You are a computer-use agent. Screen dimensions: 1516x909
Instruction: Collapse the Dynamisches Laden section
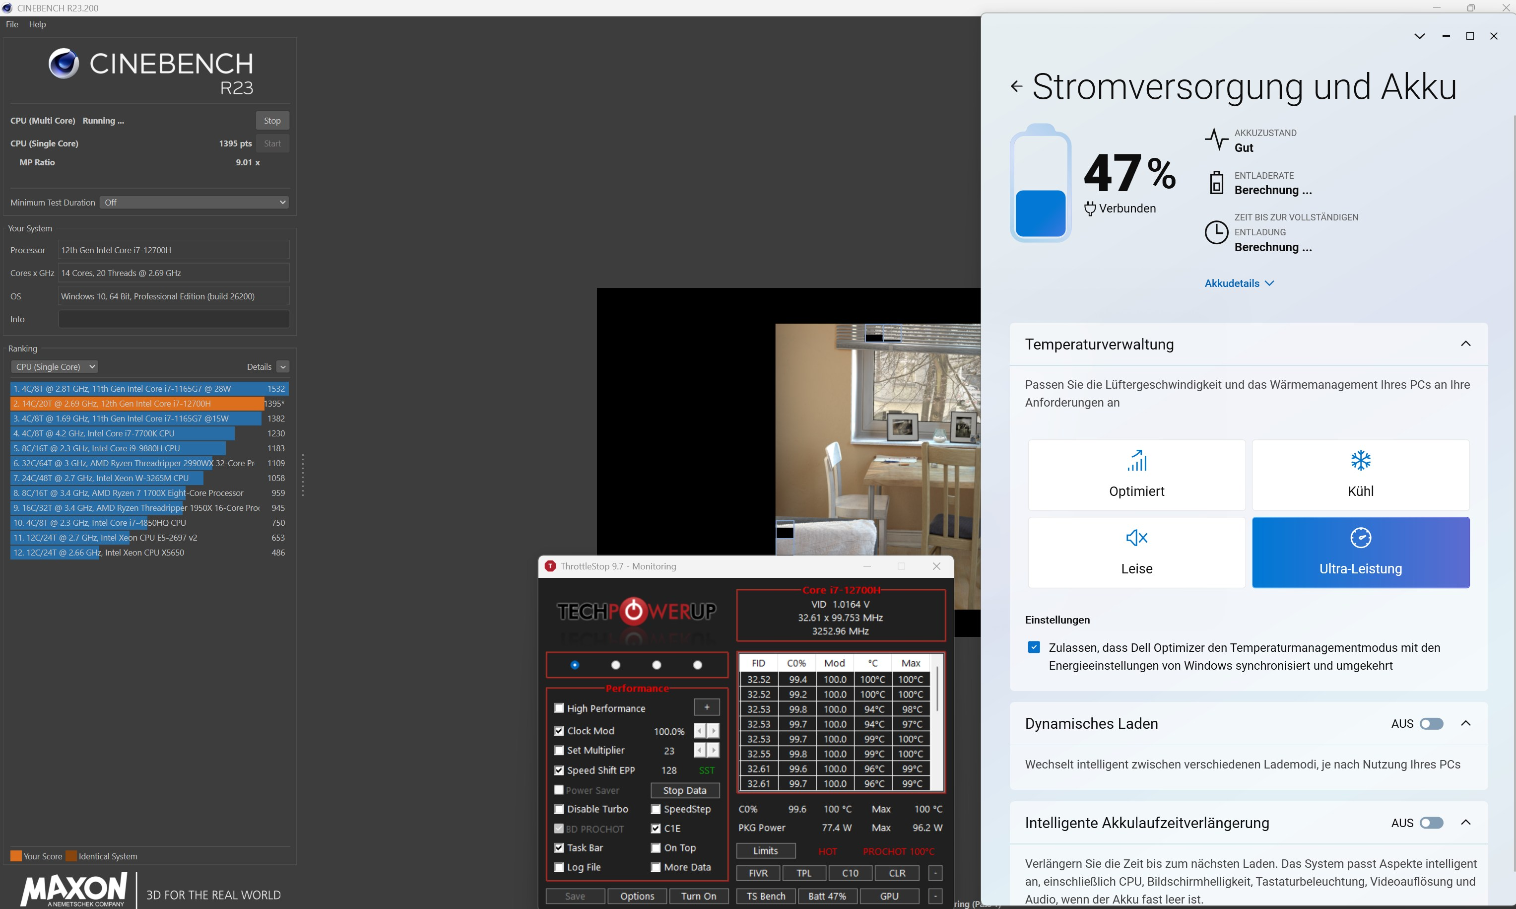[1465, 723]
